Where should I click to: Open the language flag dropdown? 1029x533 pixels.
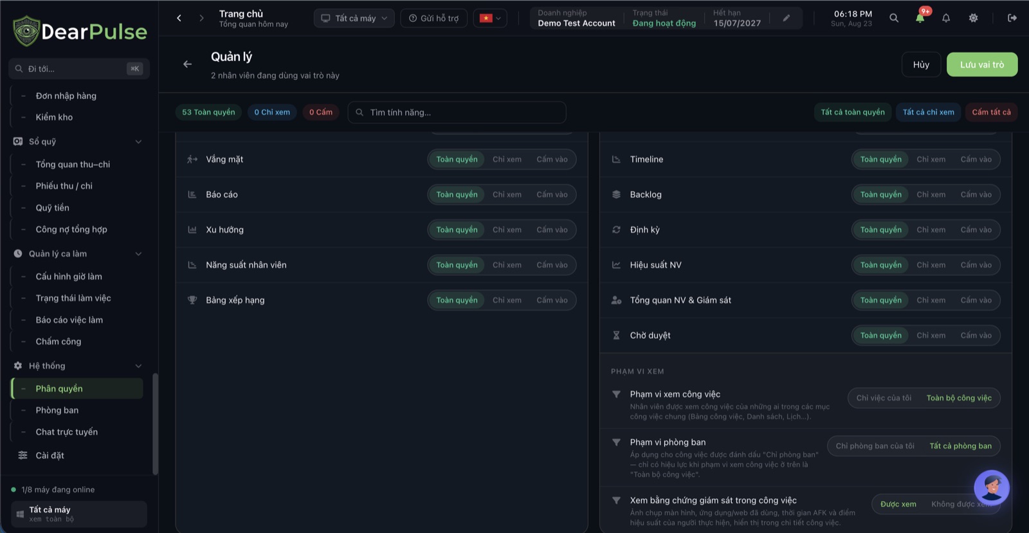[x=490, y=18]
